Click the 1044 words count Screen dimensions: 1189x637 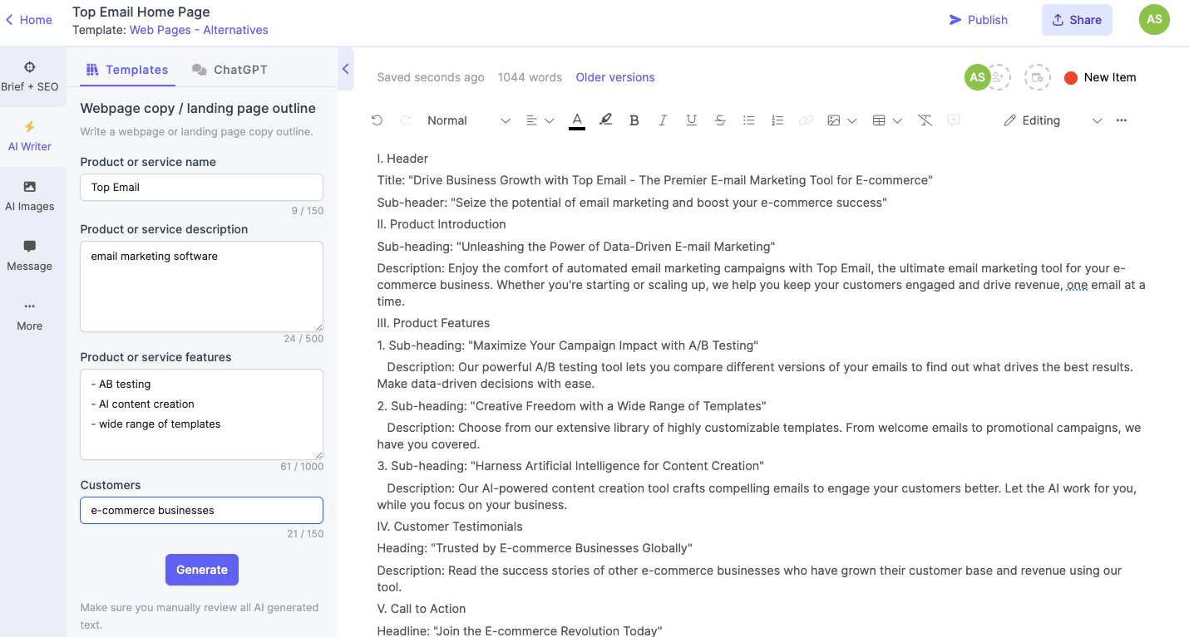point(530,77)
